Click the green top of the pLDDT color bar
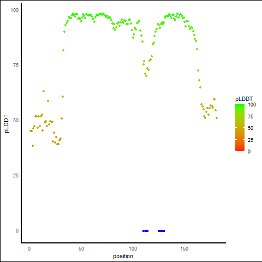 [240, 106]
